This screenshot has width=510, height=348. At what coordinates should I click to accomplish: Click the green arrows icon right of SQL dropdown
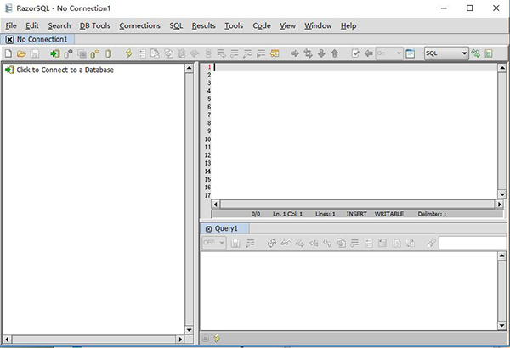475,53
